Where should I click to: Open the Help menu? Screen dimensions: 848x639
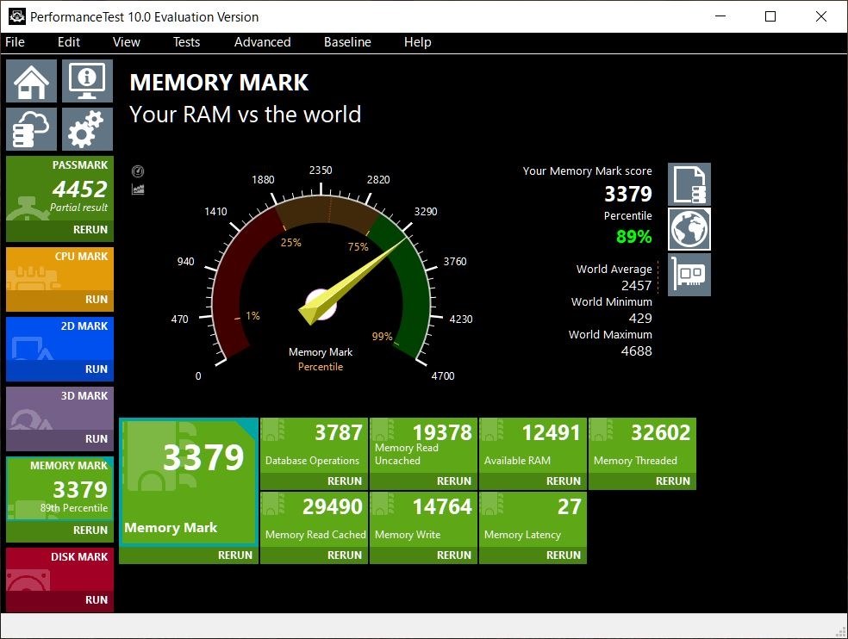417,42
